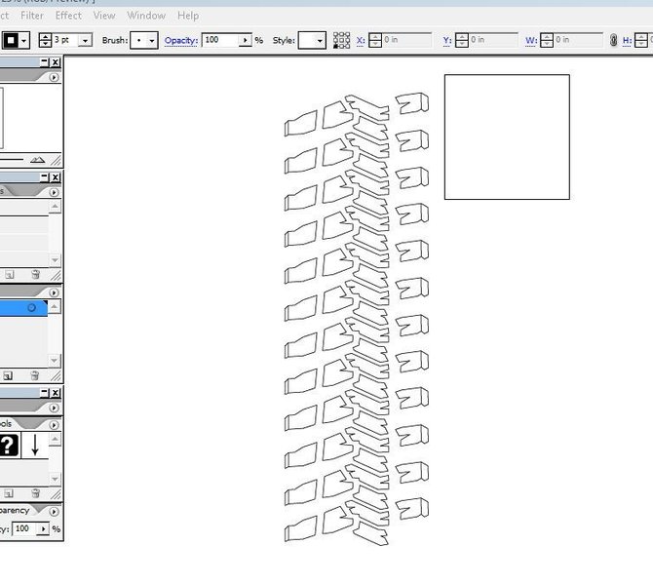Click the Opacity link in the control bar

click(x=180, y=40)
